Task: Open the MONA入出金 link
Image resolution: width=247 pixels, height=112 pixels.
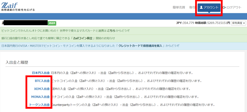Action: [x=40, y=97]
